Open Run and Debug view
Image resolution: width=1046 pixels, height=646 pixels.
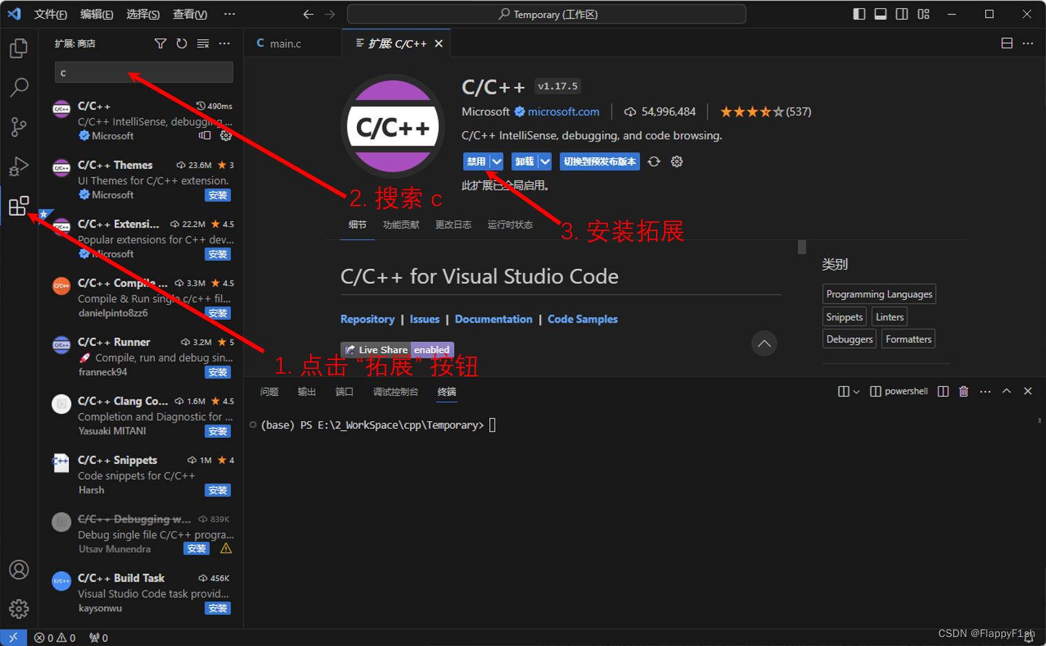(19, 166)
